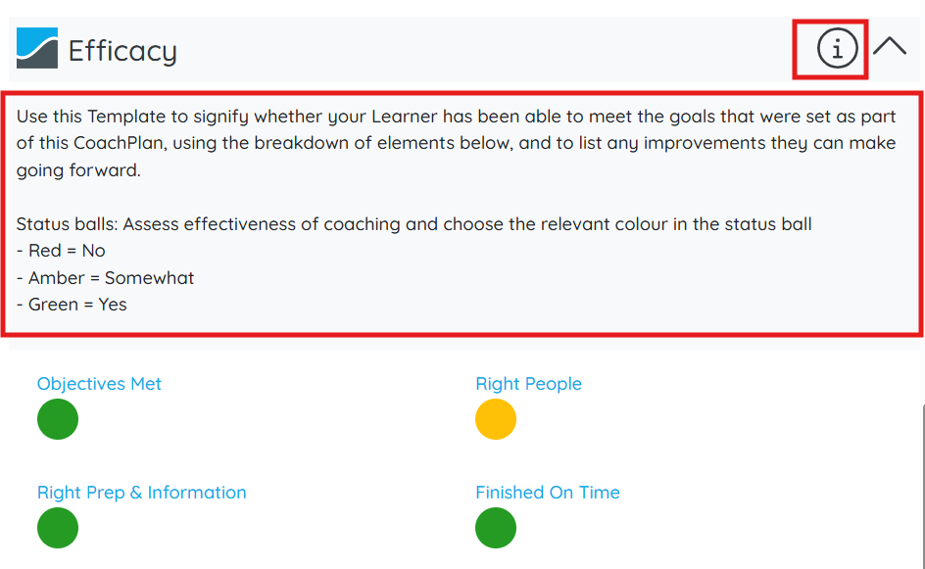This screenshot has width=925, height=569.
Task: Select the amber Right People status ball
Action: (496, 419)
